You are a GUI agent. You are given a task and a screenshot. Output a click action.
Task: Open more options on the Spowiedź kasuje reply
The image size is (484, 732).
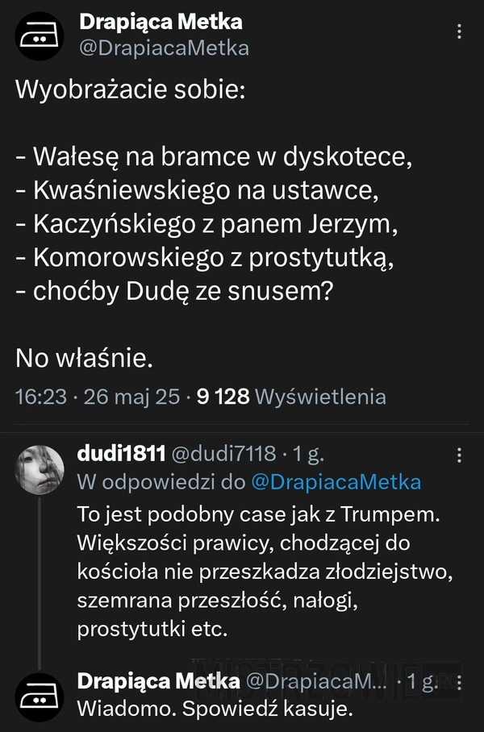pos(460,682)
